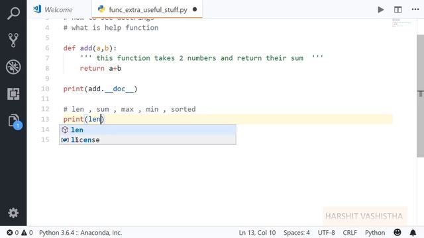Click the vertical scrollbar thumb

pos(420,96)
